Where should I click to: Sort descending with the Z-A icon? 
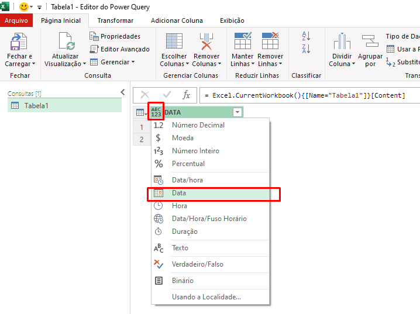306,49
